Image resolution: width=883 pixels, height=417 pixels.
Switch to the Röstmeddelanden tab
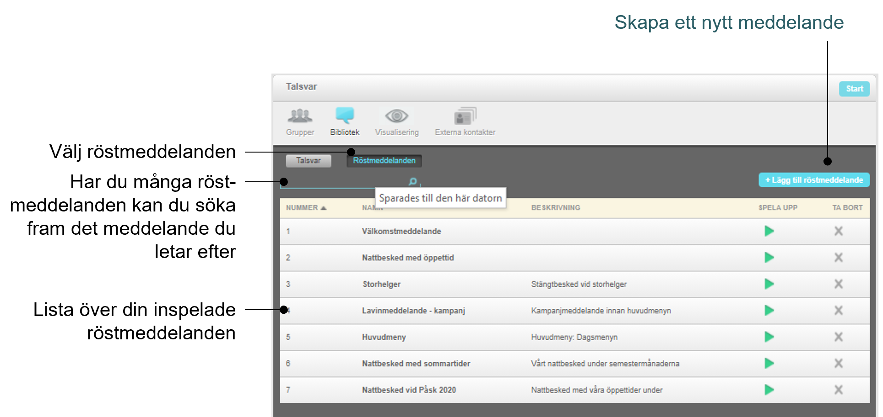[x=384, y=161]
